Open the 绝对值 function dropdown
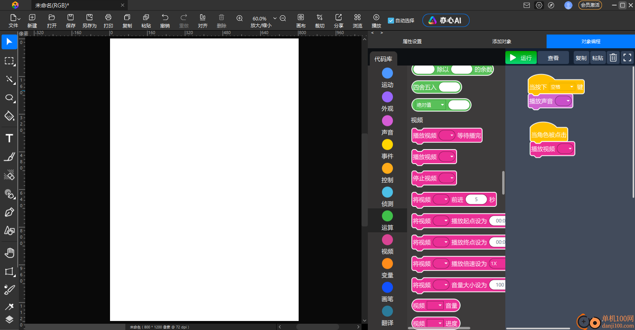This screenshot has height=330, width=635. pyautogui.click(x=431, y=105)
